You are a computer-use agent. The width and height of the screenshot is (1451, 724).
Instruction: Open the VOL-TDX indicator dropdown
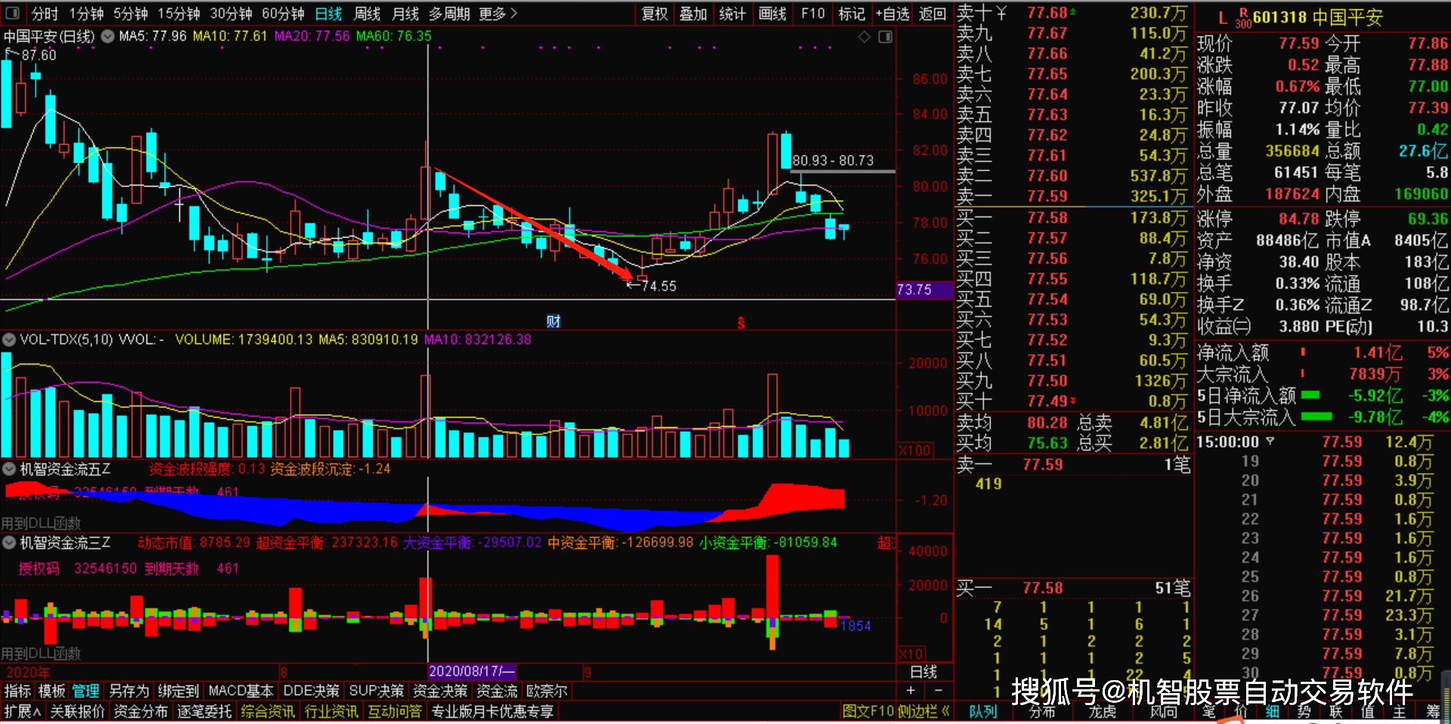(9, 340)
